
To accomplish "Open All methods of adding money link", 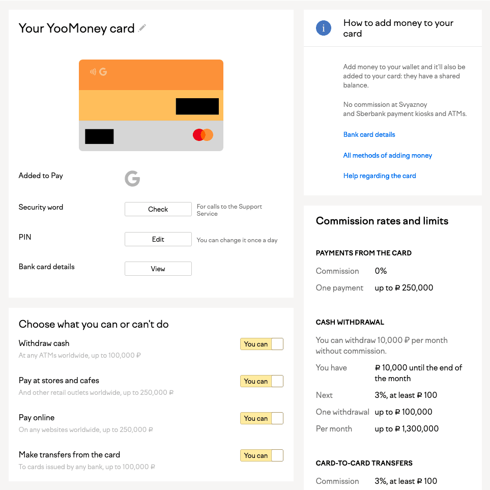I will click(388, 155).
